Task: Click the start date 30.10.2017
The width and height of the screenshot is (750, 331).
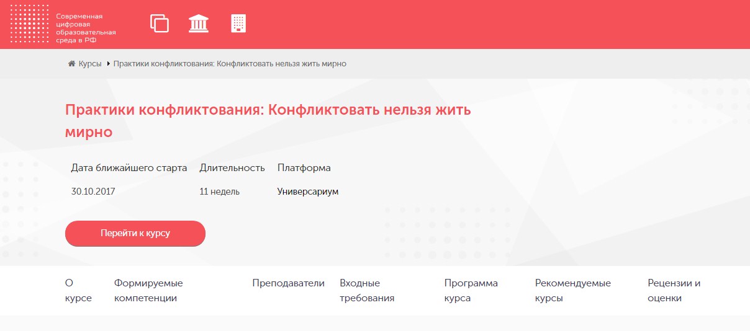Action: [93, 192]
